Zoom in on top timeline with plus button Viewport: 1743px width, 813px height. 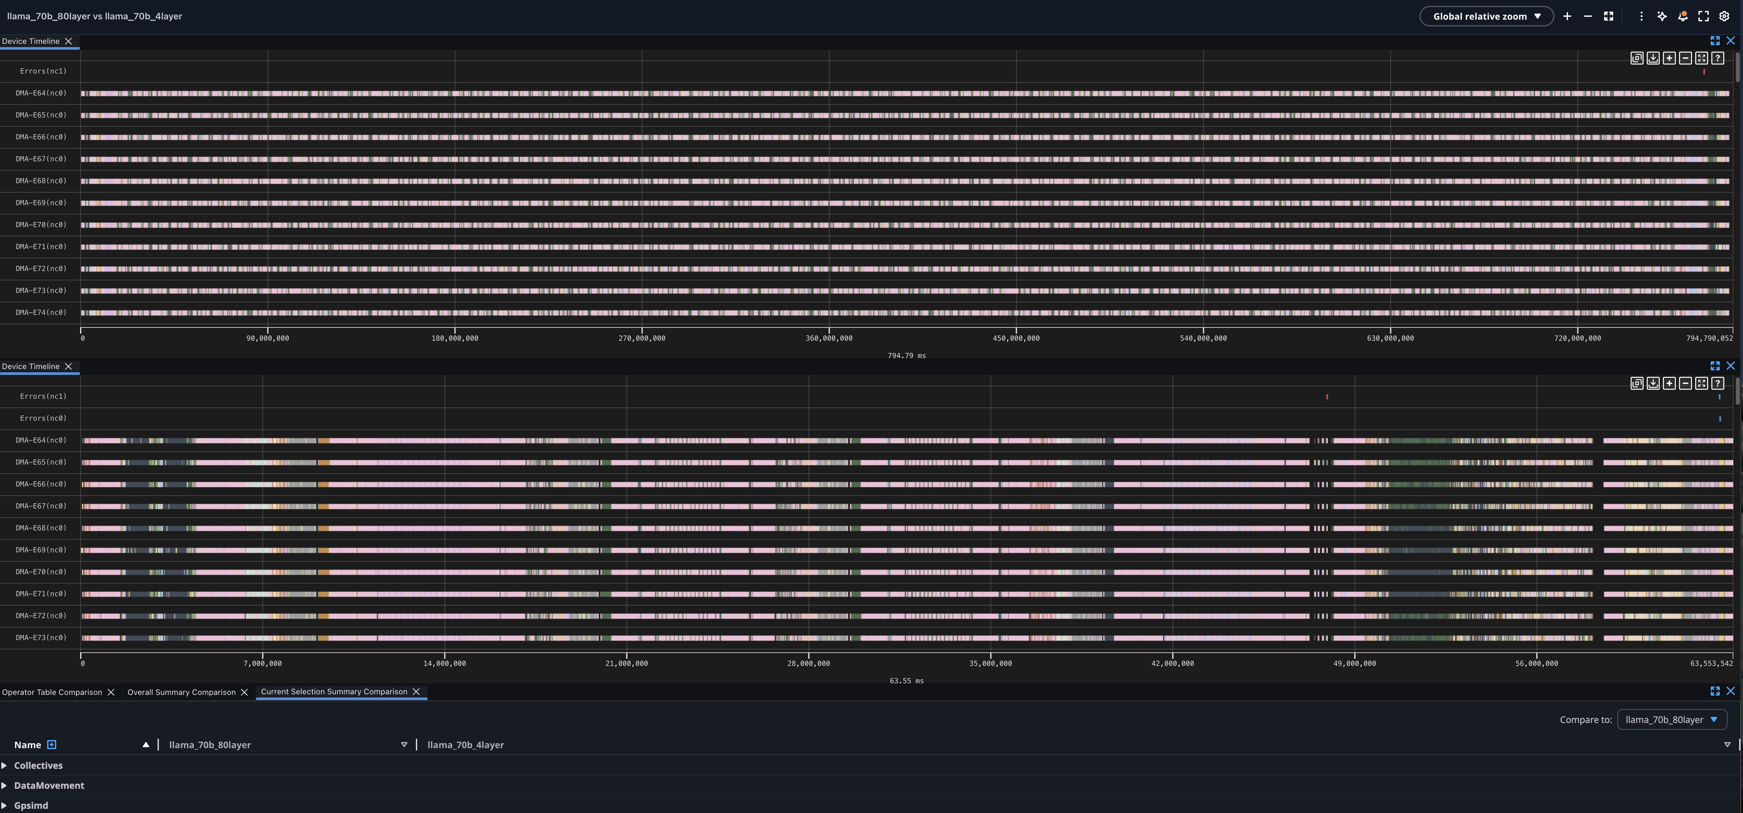(x=1669, y=58)
